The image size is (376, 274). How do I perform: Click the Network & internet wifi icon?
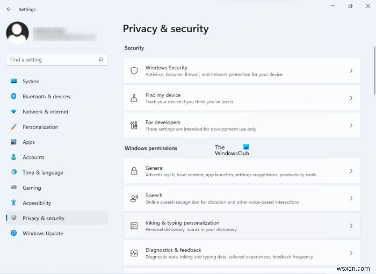(x=13, y=112)
